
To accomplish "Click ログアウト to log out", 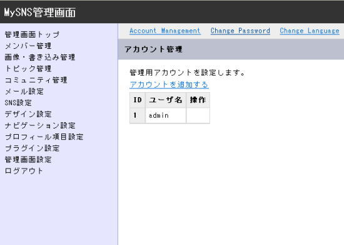I will (24, 171).
